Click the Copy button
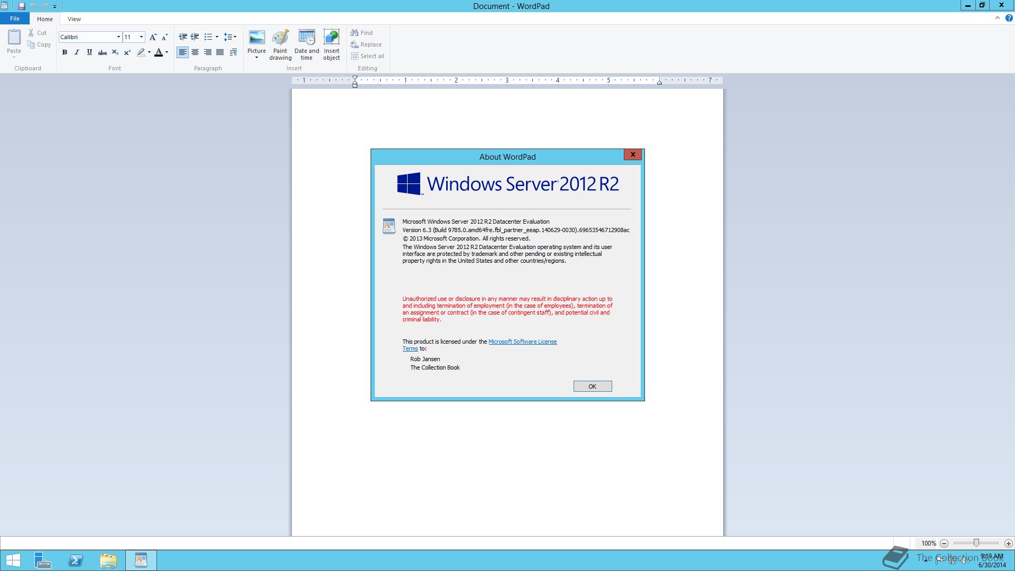 [x=39, y=44]
